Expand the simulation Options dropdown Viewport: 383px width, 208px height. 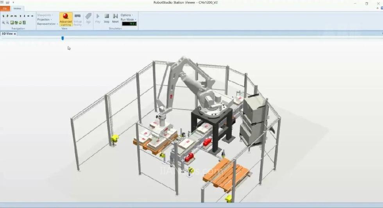tap(127, 15)
